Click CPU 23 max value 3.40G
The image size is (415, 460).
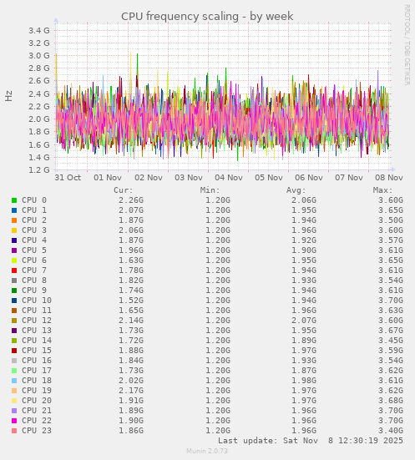[x=391, y=431]
